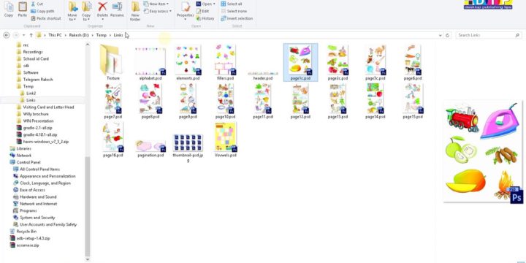The height and width of the screenshot is (263, 526).
Task: Click the Cut command
Action: coord(37,4)
